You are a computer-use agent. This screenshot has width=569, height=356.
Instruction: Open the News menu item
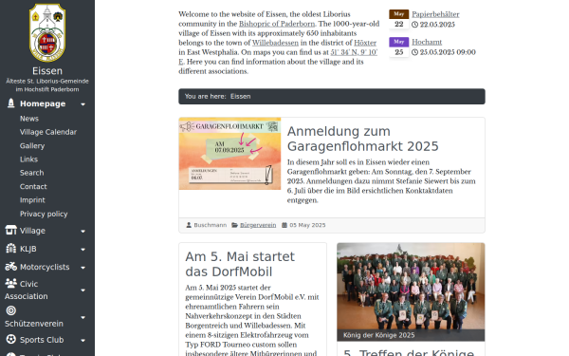29,119
